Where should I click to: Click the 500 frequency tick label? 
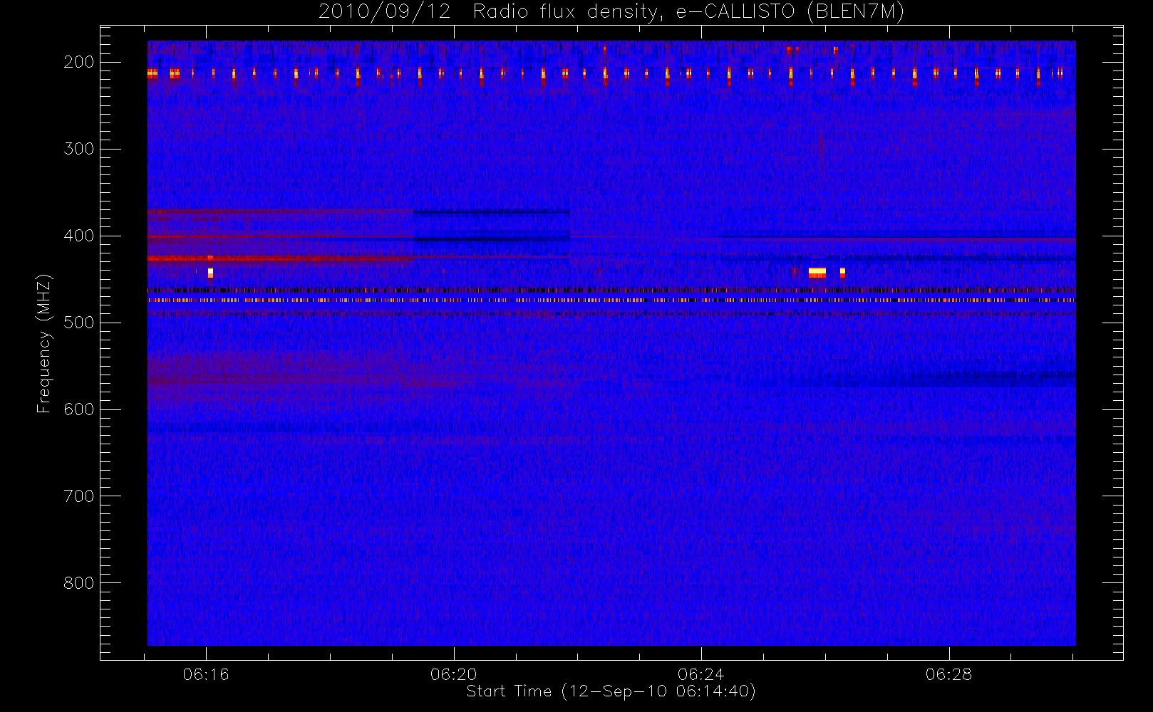tap(79, 323)
